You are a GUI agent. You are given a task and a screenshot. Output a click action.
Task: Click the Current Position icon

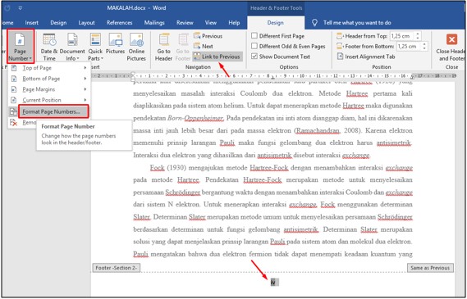tap(14, 100)
